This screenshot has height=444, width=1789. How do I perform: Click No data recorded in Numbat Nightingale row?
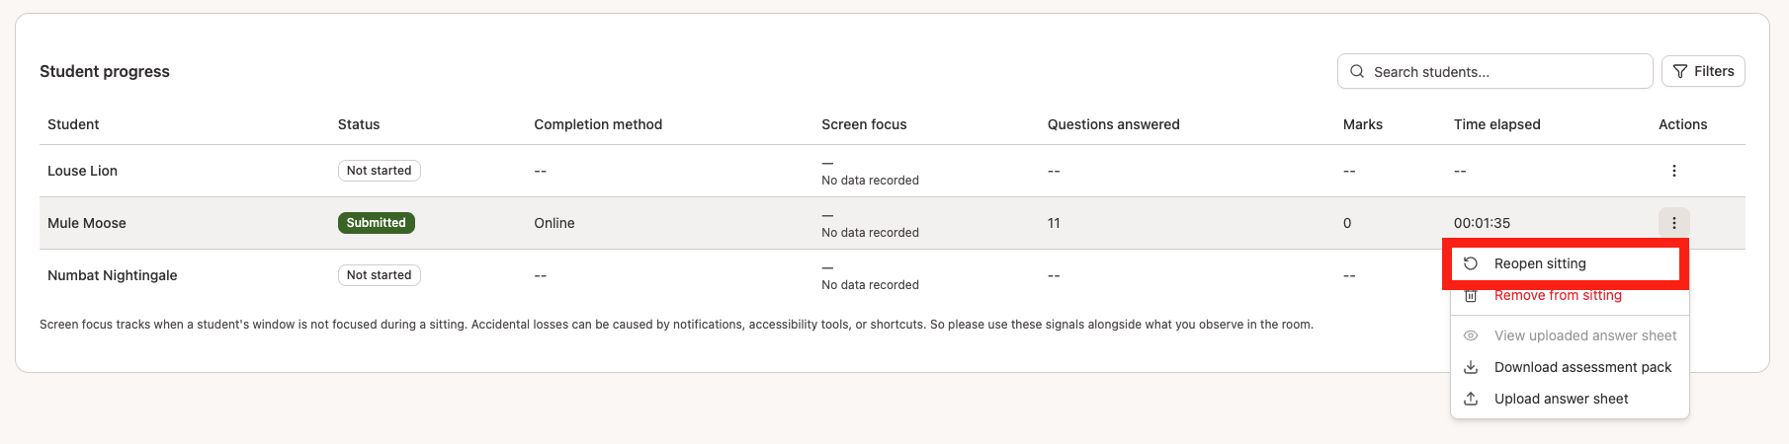(x=870, y=285)
